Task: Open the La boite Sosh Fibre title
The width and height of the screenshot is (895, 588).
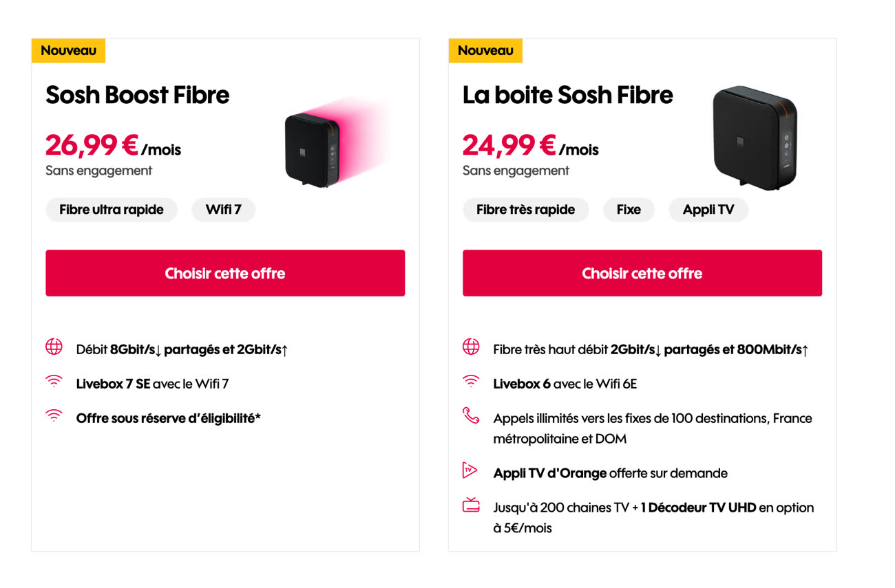Action: (568, 95)
